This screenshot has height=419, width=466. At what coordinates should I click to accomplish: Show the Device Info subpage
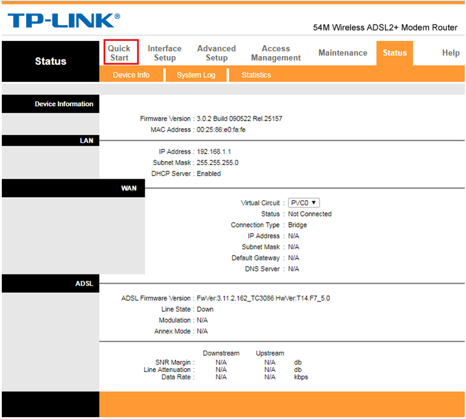[131, 75]
